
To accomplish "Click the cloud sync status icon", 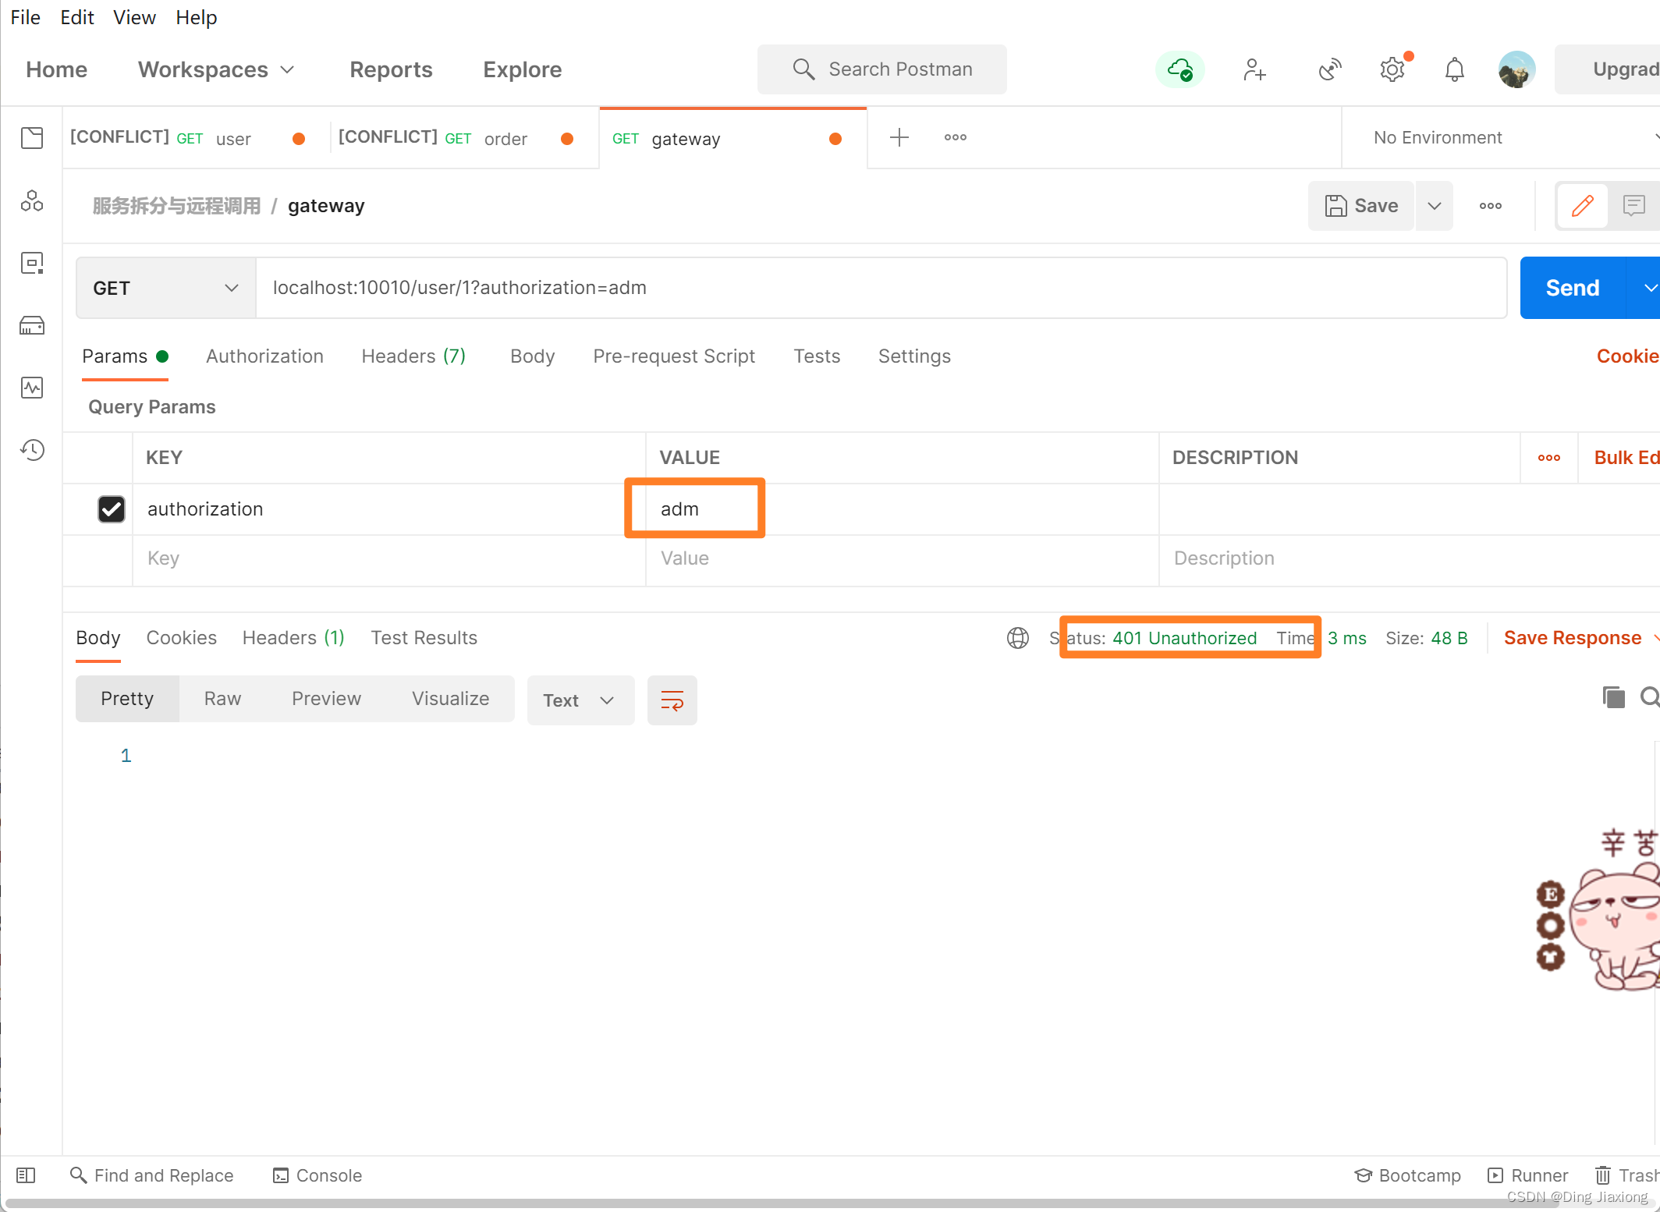I will pos(1179,69).
